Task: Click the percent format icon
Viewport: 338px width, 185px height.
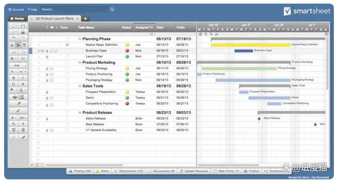Action: pos(14,124)
